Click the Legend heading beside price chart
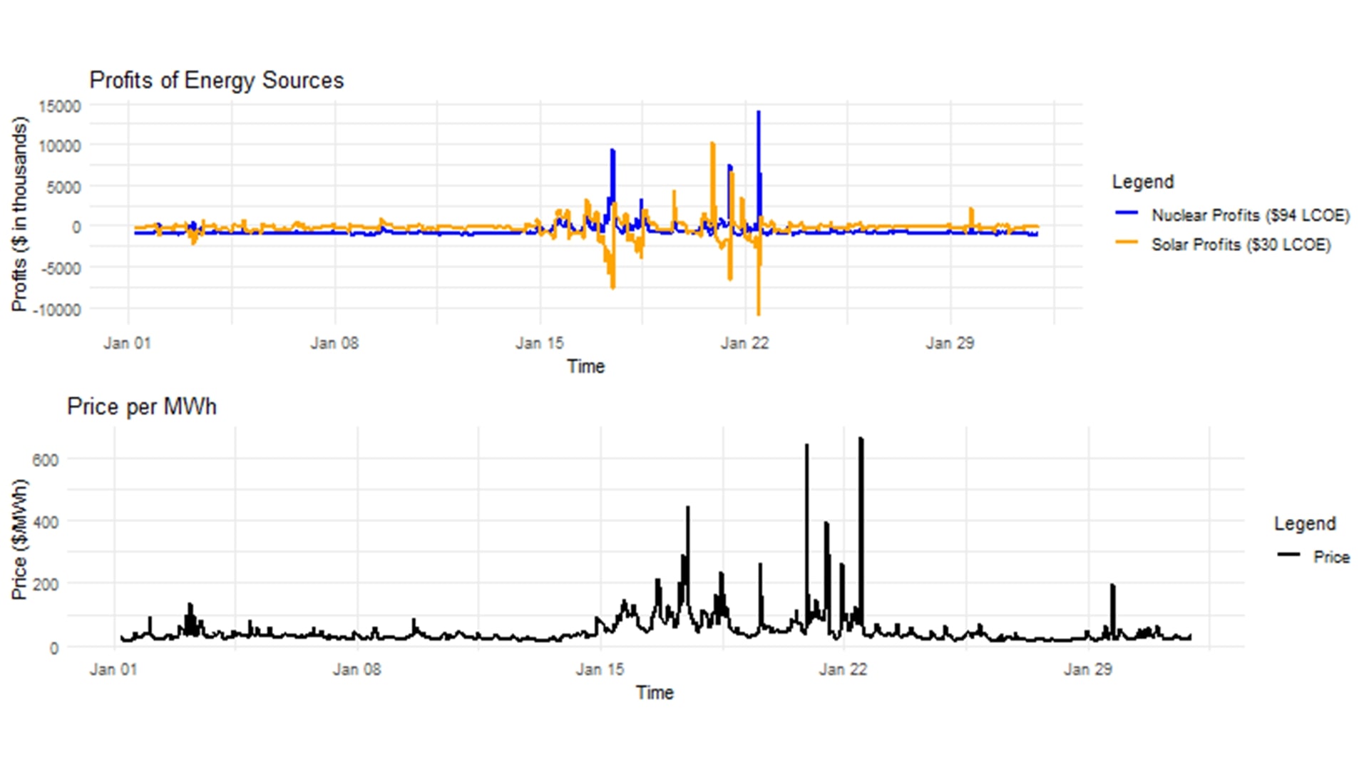The width and height of the screenshot is (1369, 770). point(1304,523)
